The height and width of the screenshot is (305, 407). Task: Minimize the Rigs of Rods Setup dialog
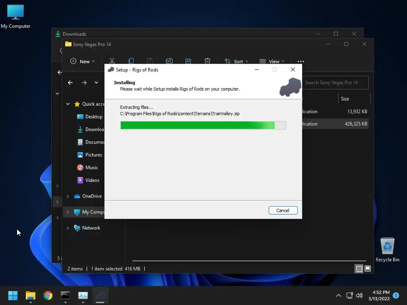coord(257,69)
